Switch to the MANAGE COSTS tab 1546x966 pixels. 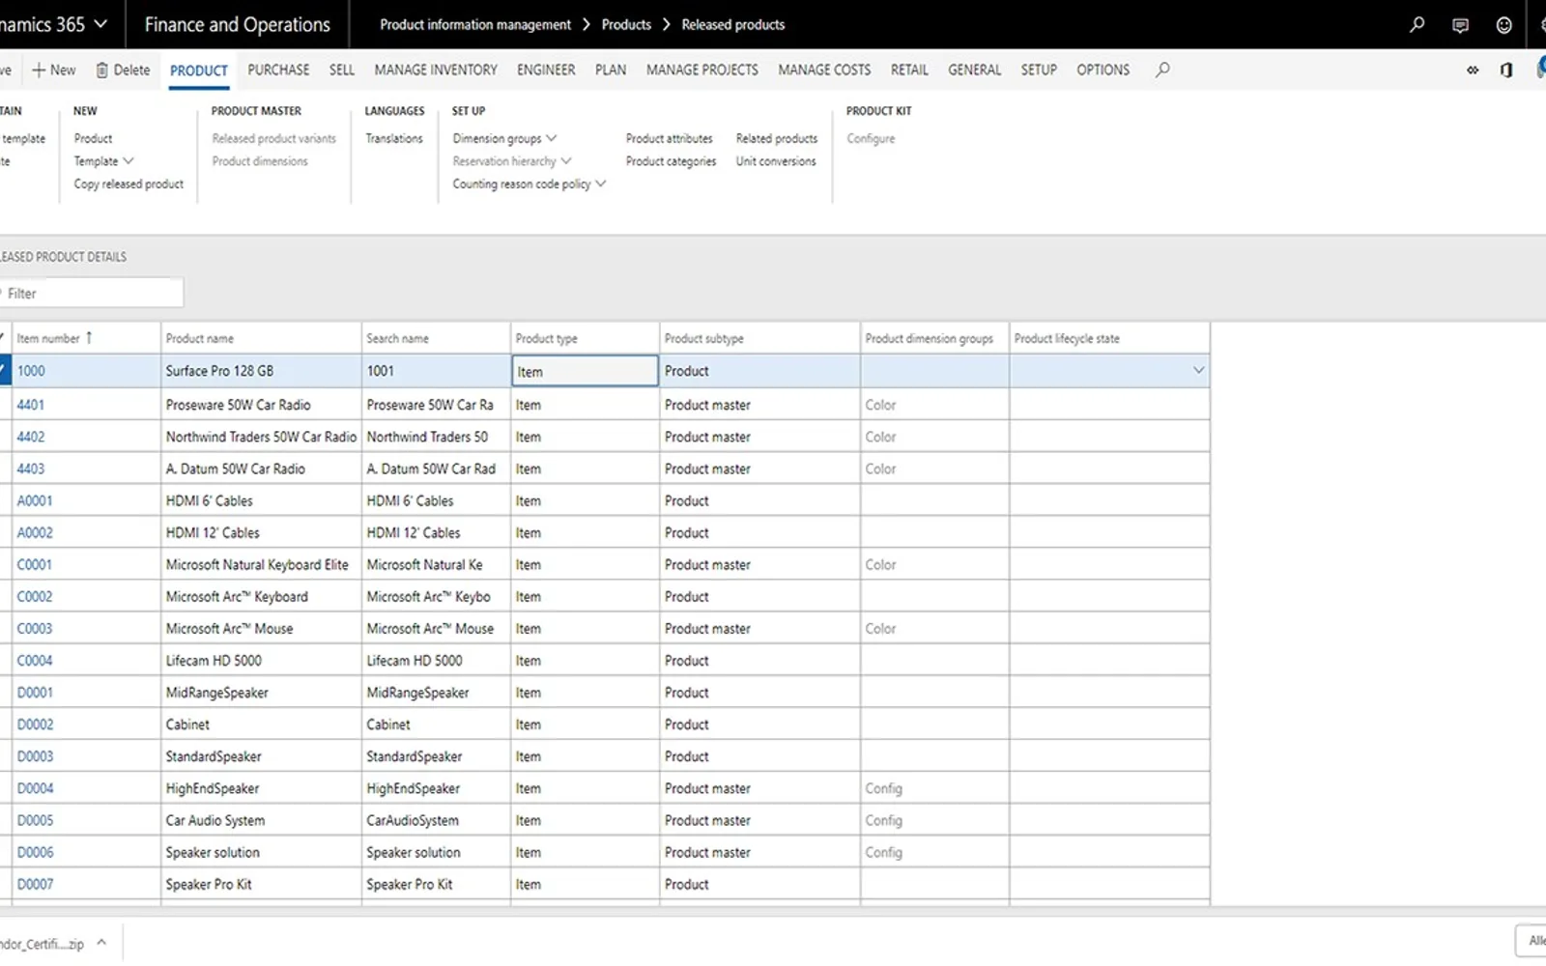pos(824,70)
